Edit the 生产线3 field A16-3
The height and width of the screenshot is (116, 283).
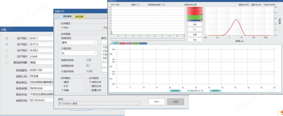point(41,50)
